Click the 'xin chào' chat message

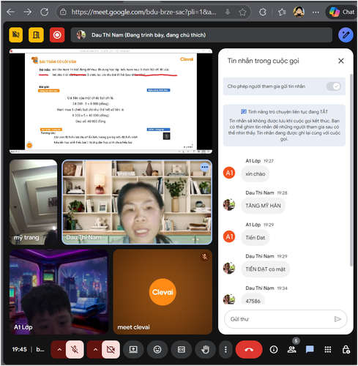[x=256, y=173]
